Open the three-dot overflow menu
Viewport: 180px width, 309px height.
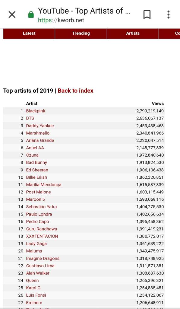click(x=168, y=14)
